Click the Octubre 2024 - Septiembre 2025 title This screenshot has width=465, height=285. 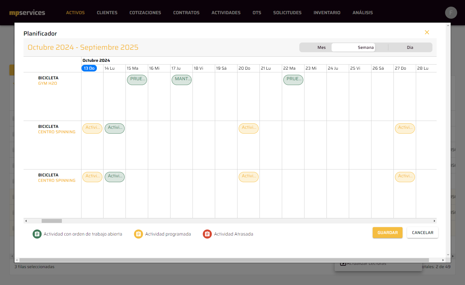tap(83, 47)
